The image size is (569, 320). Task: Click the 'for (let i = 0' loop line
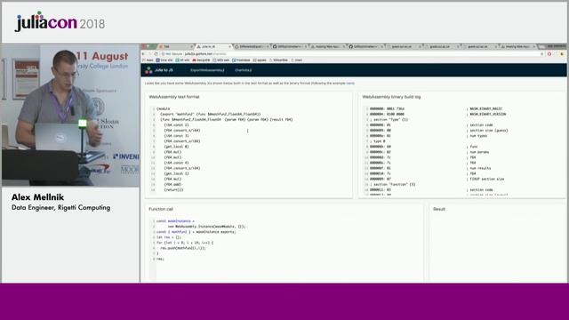pos(185,243)
